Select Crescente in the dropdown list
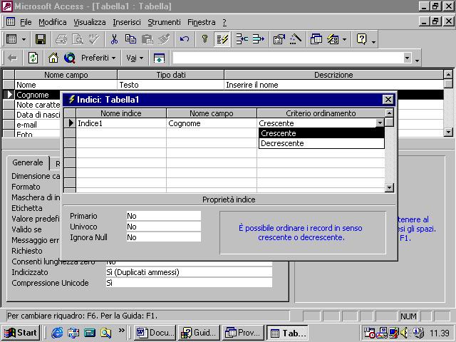Viewport: 456px width, 342px height. [321, 133]
